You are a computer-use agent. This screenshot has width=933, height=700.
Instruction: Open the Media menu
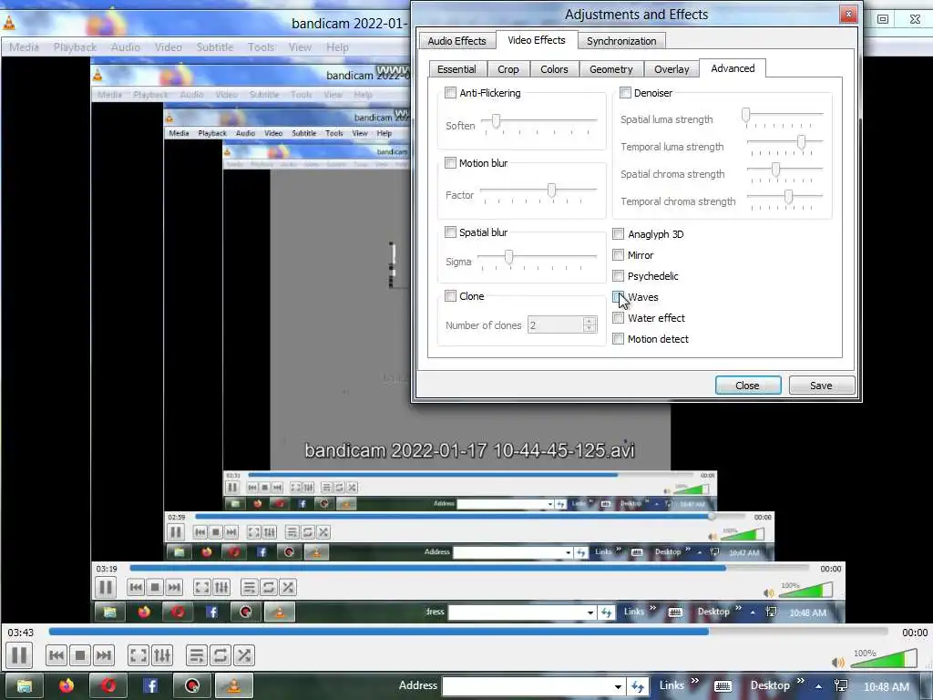tap(24, 47)
